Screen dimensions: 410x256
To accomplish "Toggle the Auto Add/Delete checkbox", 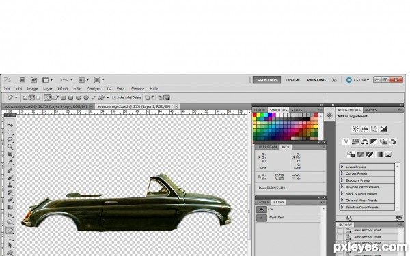I will pyautogui.click(x=114, y=98).
